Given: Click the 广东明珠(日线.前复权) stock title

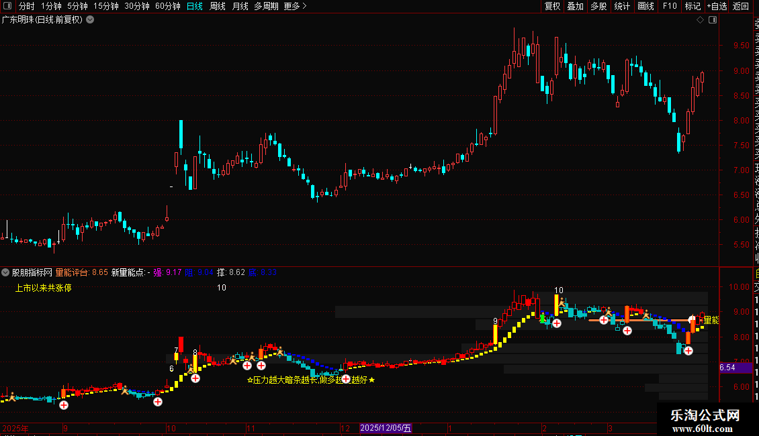Looking at the screenshot, I should pyautogui.click(x=42, y=20).
